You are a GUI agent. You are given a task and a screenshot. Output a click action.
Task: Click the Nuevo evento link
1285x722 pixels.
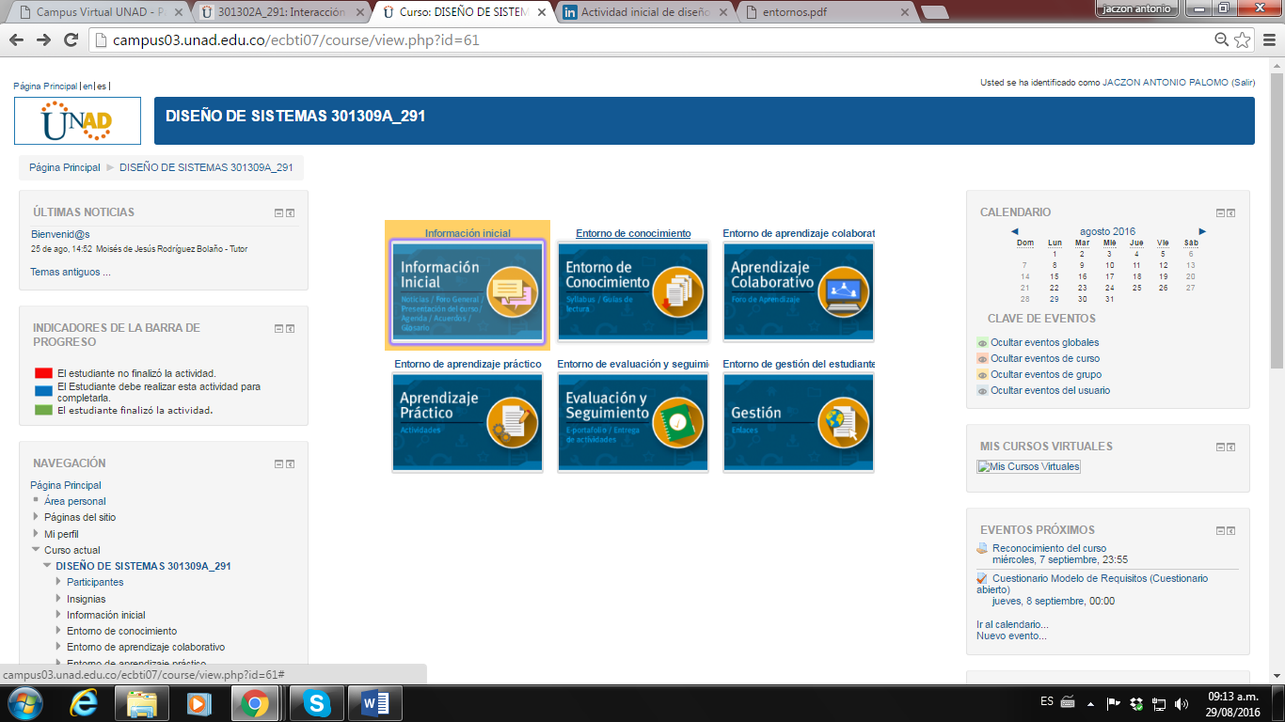tap(1011, 636)
